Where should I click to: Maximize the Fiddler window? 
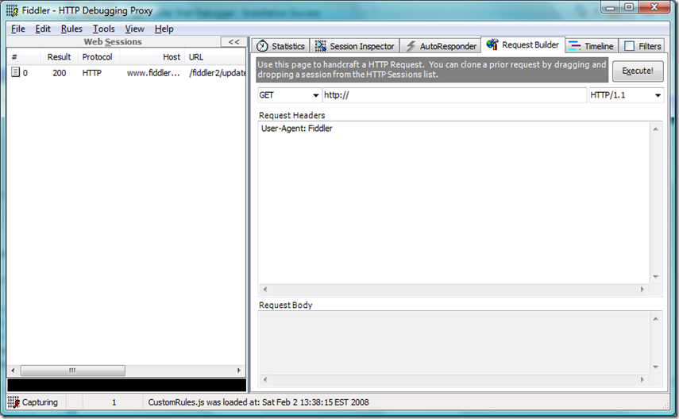pyautogui.click(x=629, y=7)
